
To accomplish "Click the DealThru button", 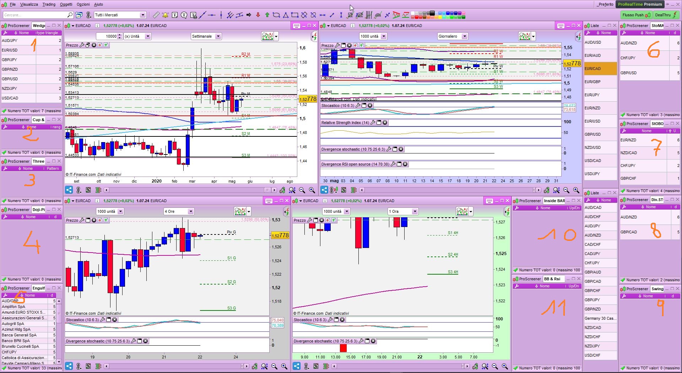I will pyautogui.click(x=666, y=15).
